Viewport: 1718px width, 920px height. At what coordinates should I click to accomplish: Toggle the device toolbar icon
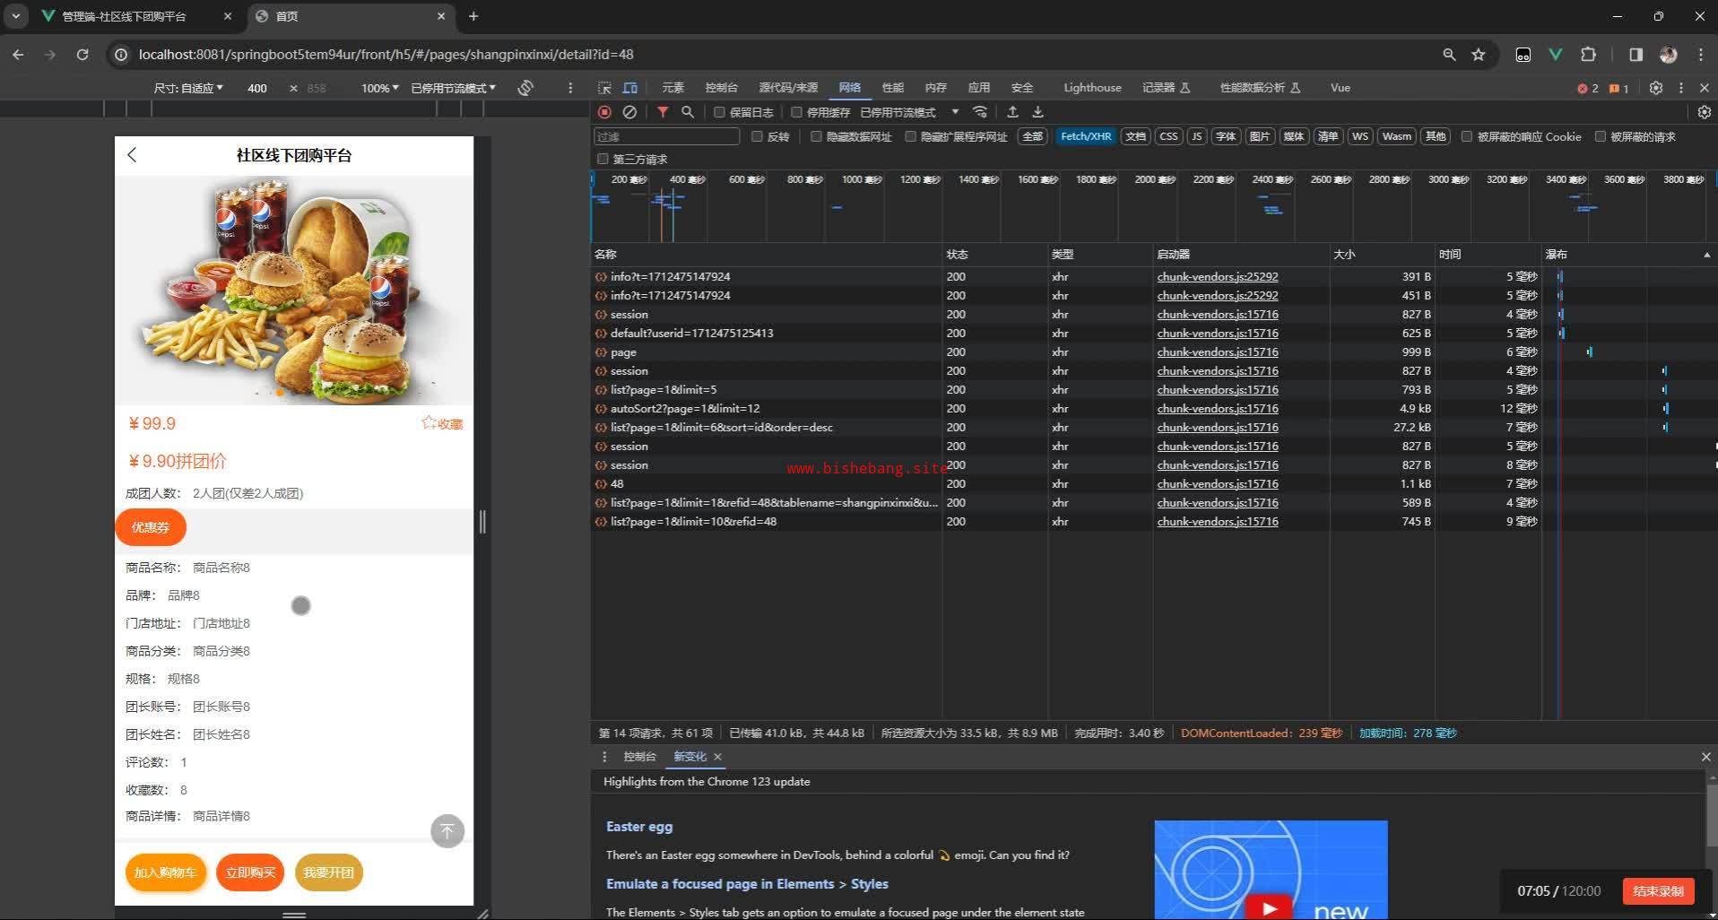point(630,88)
